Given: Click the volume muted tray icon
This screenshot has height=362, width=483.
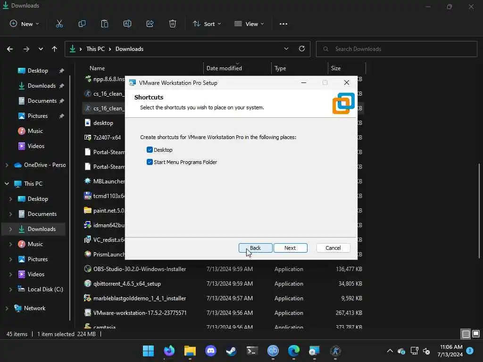Looking at the screenshot, I should click(x=426, y=351).
